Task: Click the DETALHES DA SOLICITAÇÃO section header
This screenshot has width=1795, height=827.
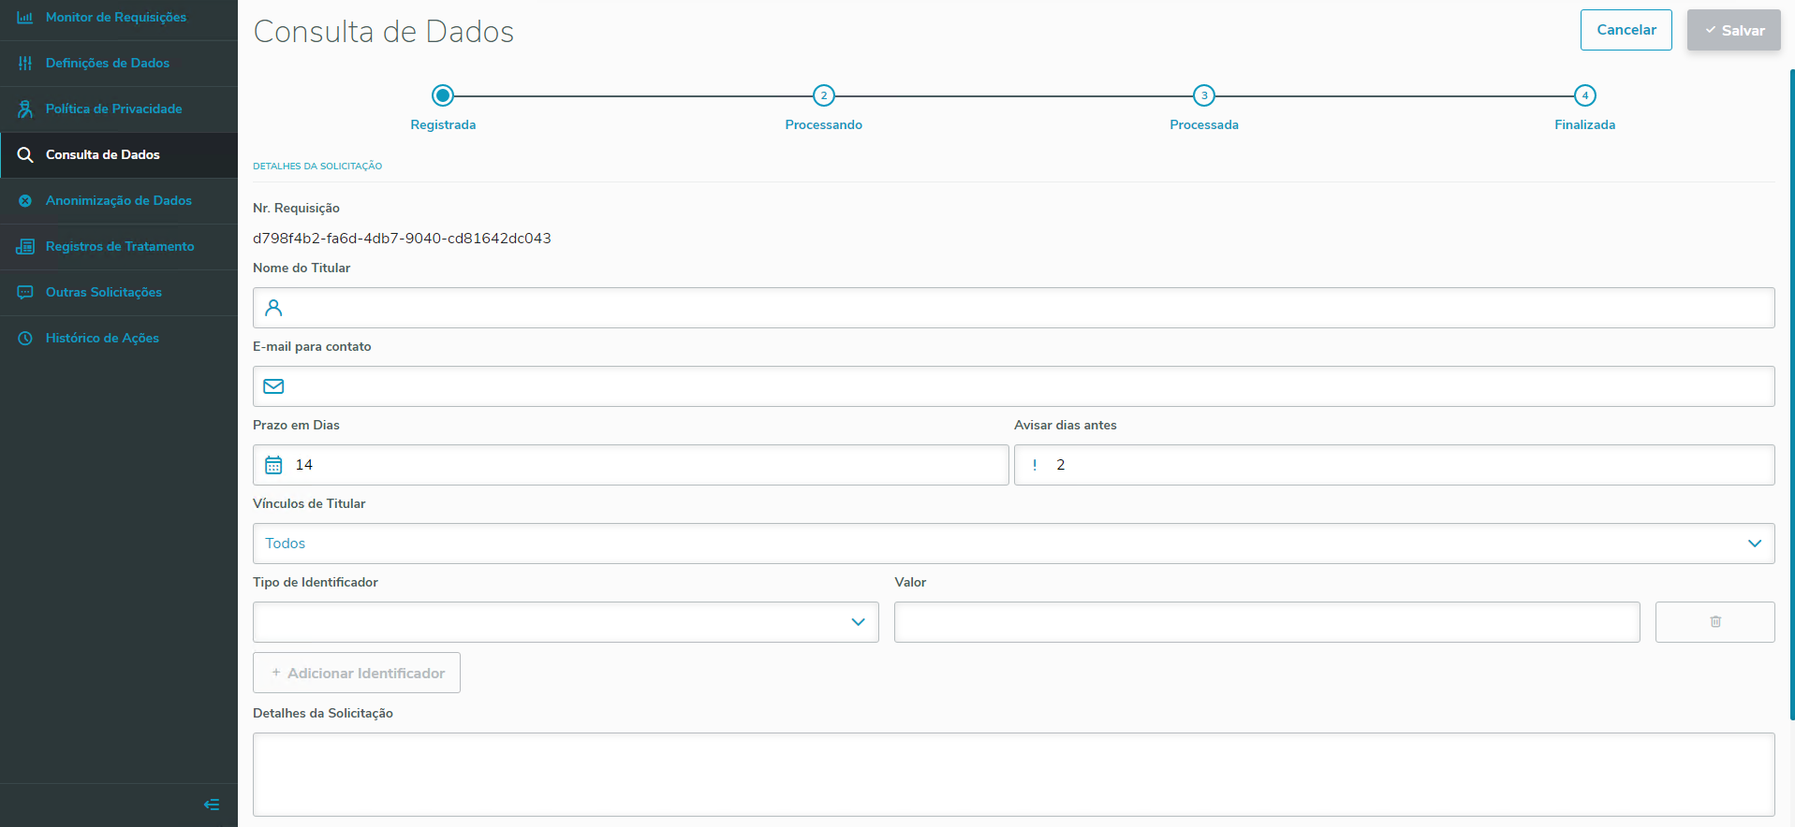Action: point(317,166)
